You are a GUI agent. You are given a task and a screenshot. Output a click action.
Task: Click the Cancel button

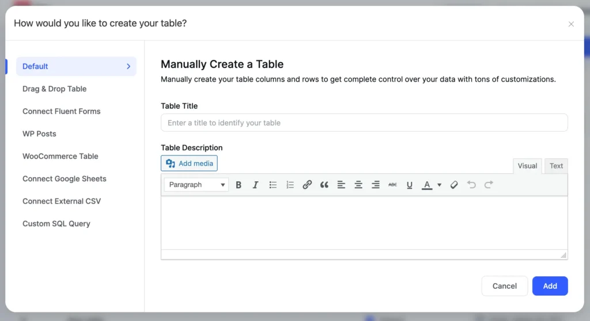pos(505,286)
